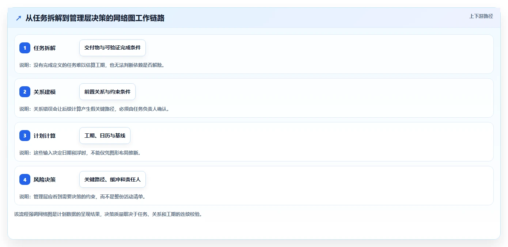Click the 关系建模 step title
The width and height of the screenshot is (508, 247).
click(45, 92)
